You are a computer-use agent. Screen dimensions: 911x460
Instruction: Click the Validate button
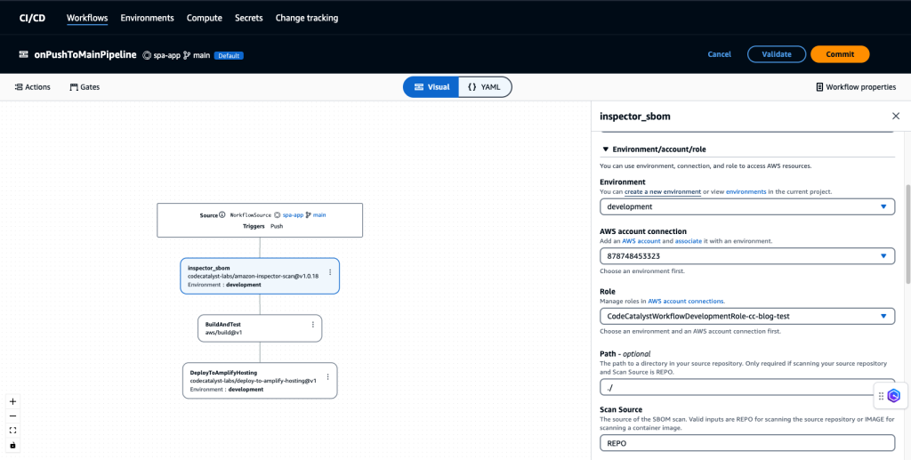coord(777,54)
